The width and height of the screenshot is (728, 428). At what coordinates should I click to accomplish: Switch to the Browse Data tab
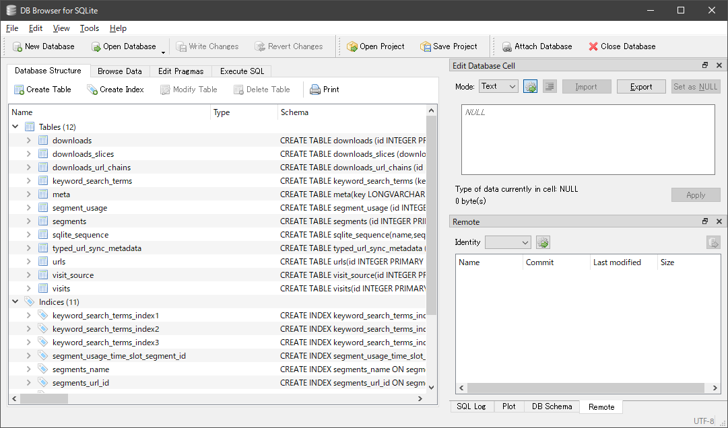120,71
